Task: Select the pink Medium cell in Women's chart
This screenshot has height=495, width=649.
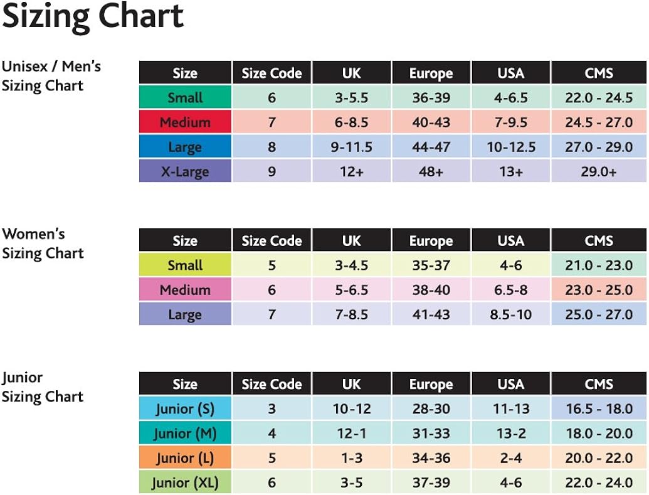Action: (x=185, y=290)
